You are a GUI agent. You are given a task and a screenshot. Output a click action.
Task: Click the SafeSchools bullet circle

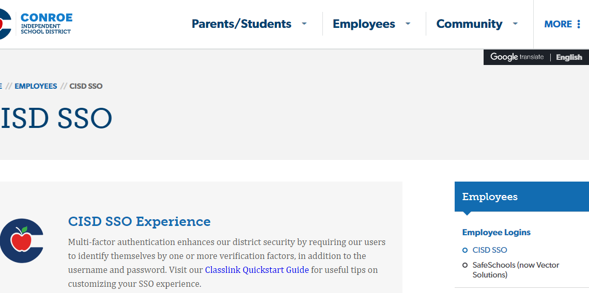pos(465,265)
